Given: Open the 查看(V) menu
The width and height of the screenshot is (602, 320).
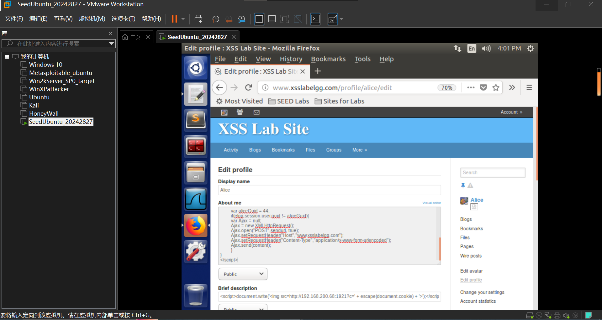Looking at the screenshot, I should tap(63, 19).
